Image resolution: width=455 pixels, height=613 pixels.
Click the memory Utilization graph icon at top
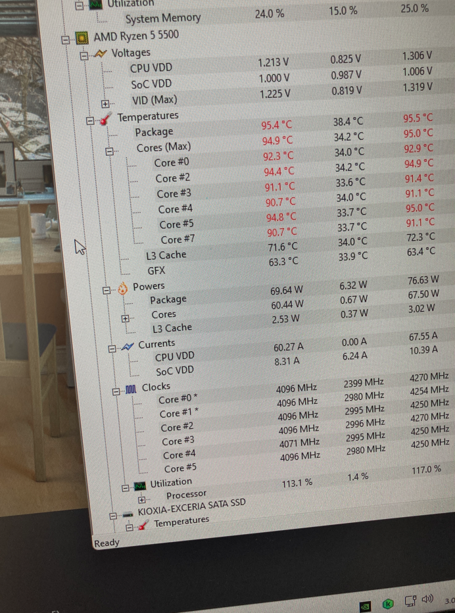(96, 5)
